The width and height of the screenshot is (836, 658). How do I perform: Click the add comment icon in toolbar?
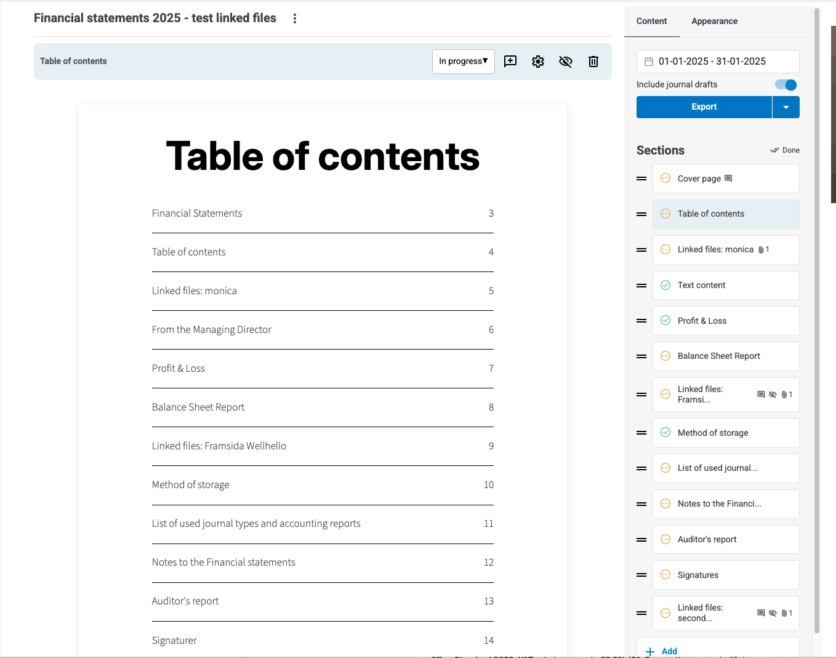point(510,61)
